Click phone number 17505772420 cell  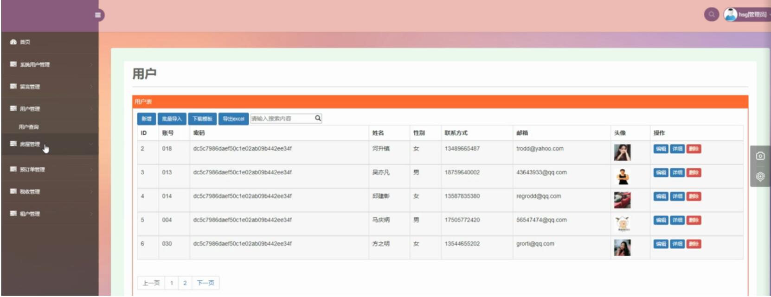pos(462,220)
